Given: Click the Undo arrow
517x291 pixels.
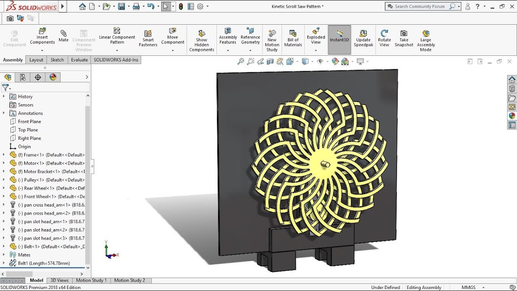Looking at the screenshot, I should [x=151, y=6].
